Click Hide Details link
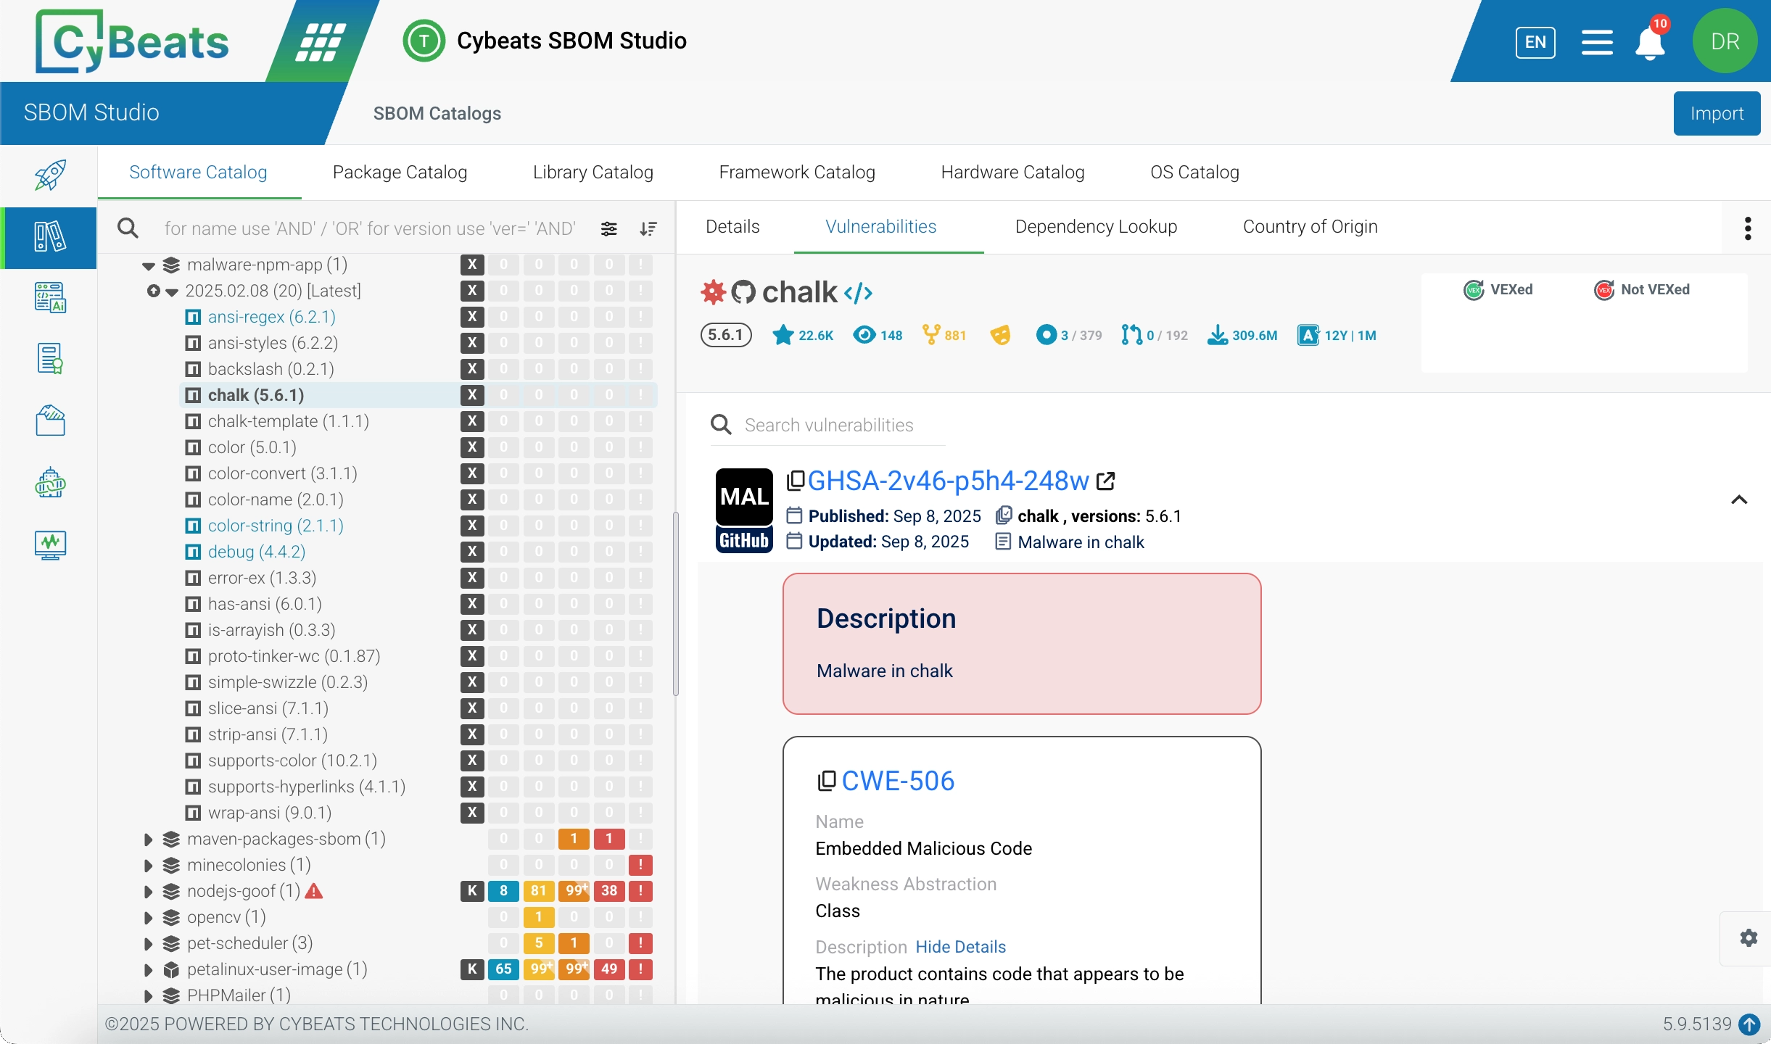 pyautogui.click(x=960, y=947)
